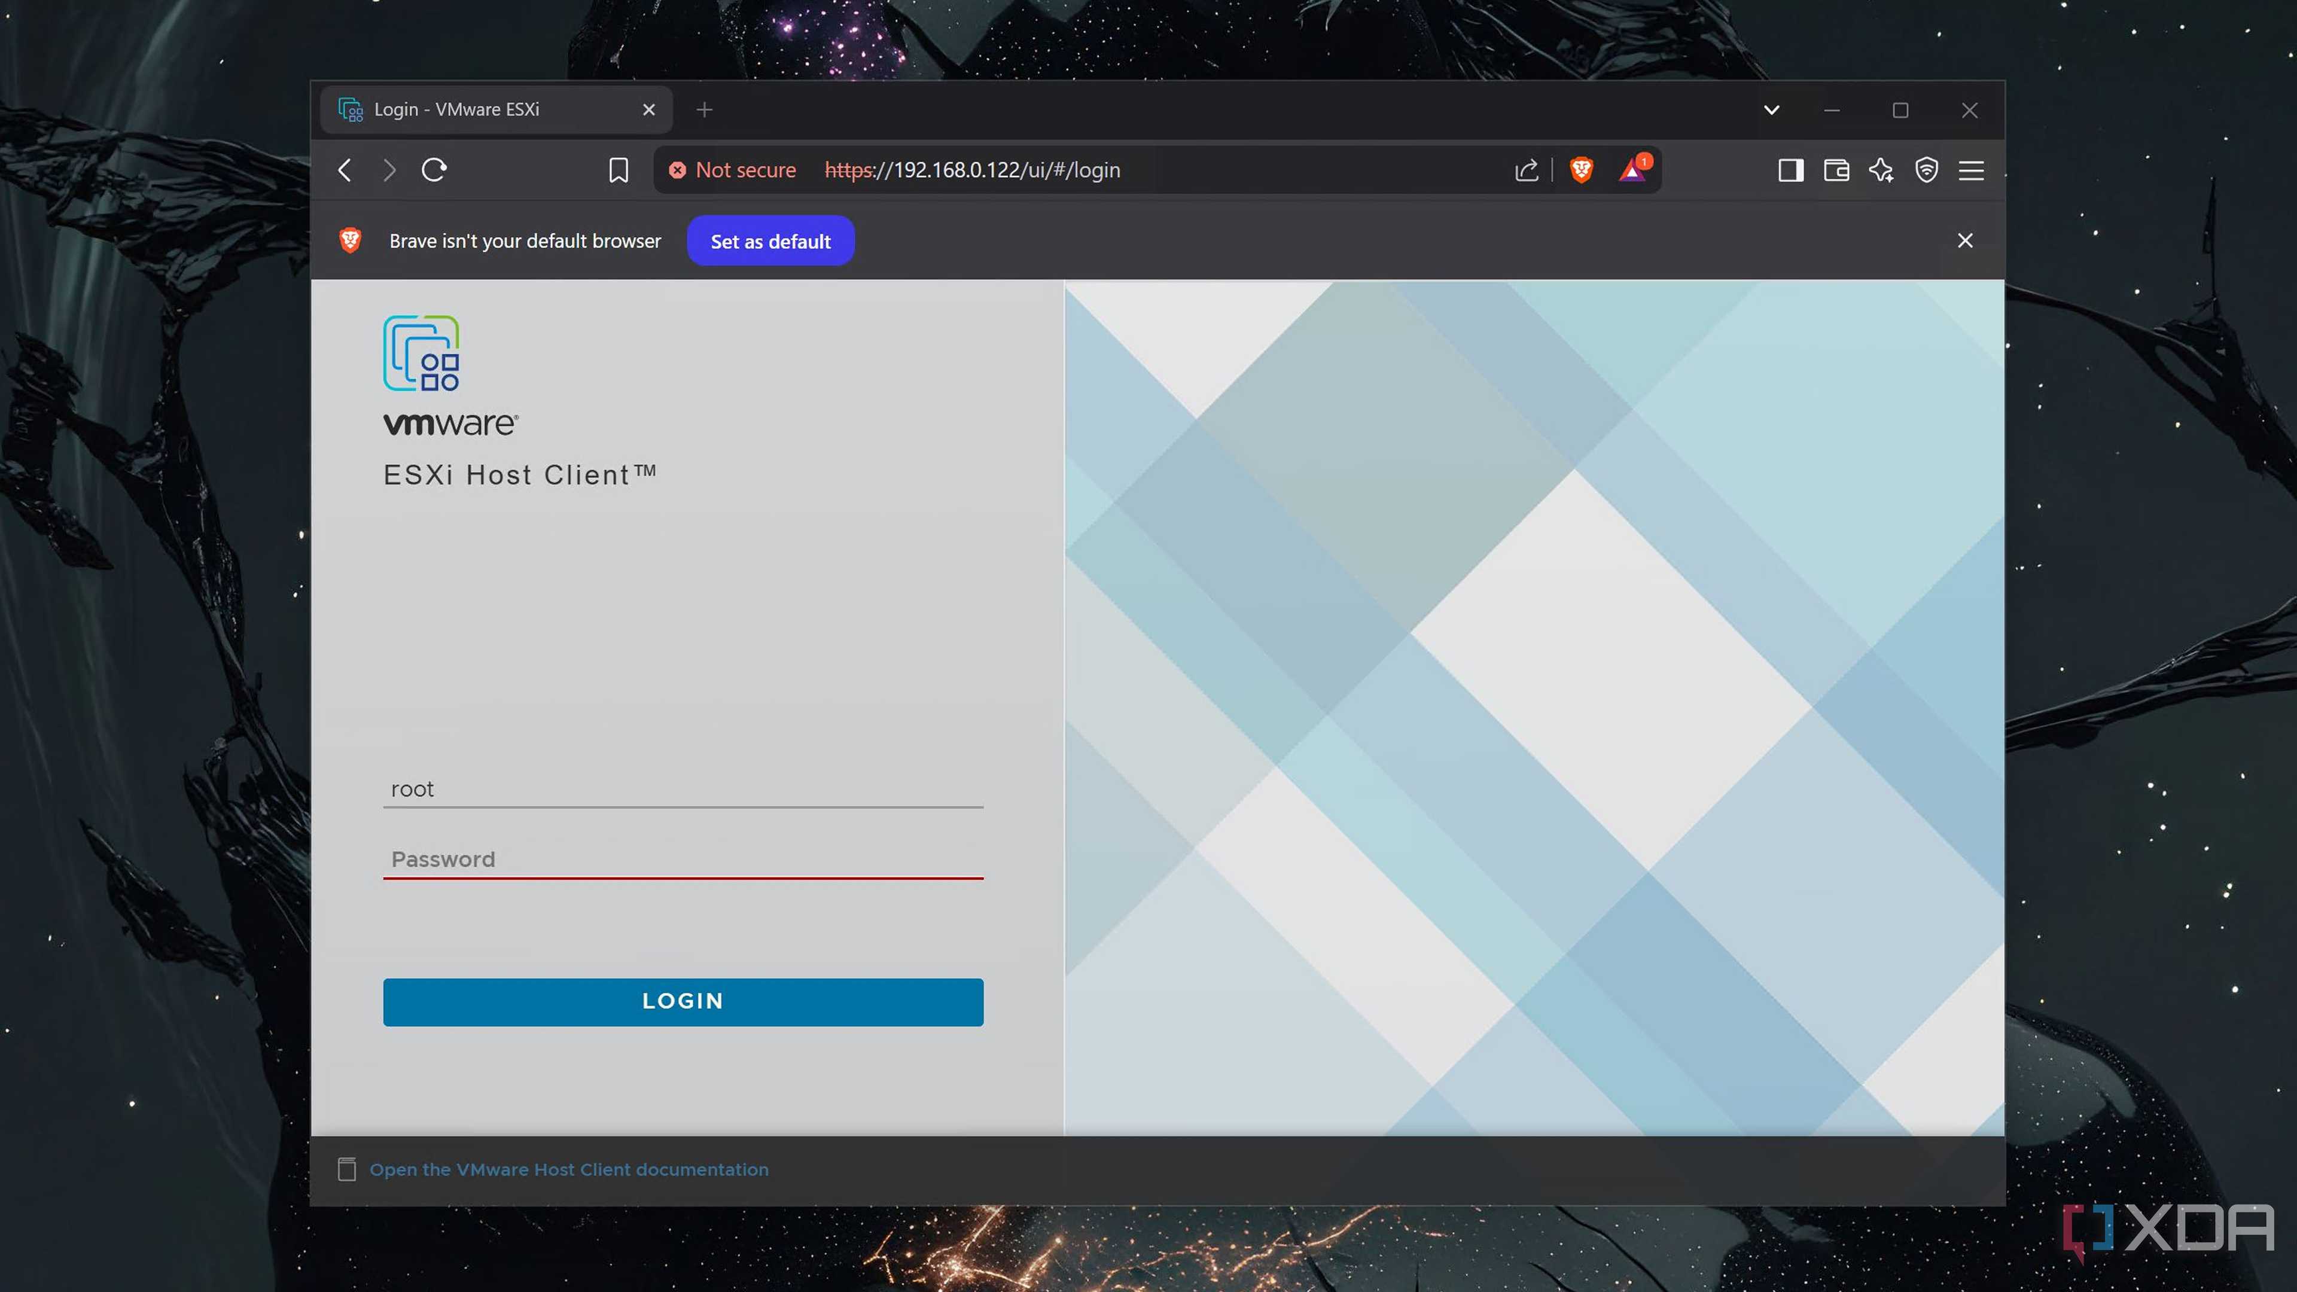
Task: Click the vmware wordmark text
Action: click(450, 423)
